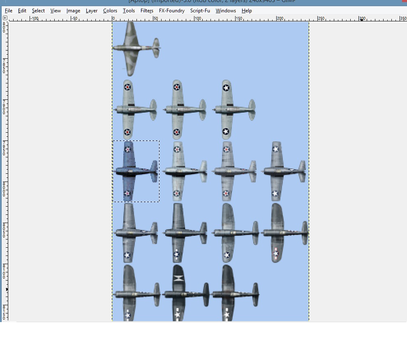Click the camouflaged plane at top of canvas
407x350 pixels.
coord(136,49)
